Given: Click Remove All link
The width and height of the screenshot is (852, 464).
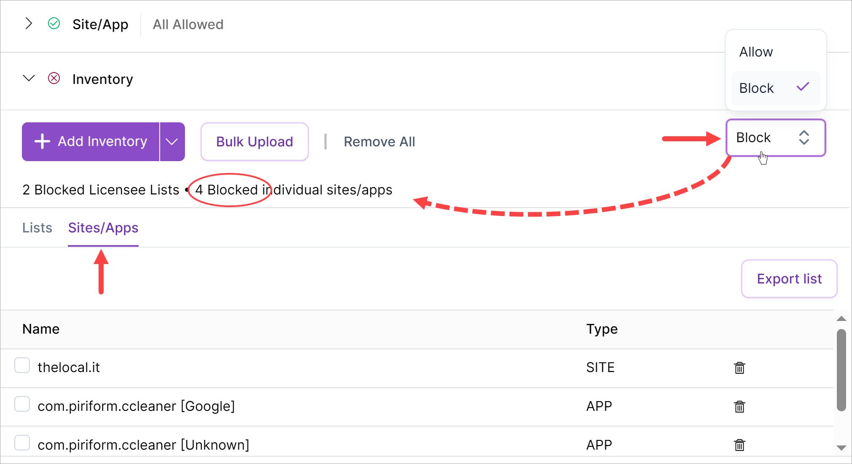Looking at the screenshot, I should (x=379, y=142).
